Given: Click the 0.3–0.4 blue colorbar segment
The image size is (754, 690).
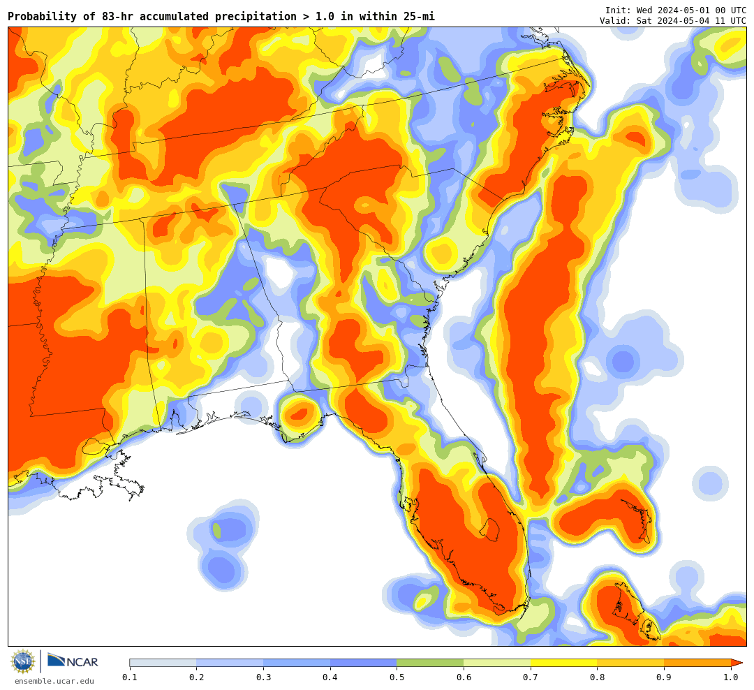Looking at the screenshot, I should pyautogui.click(x=297, y=663).
